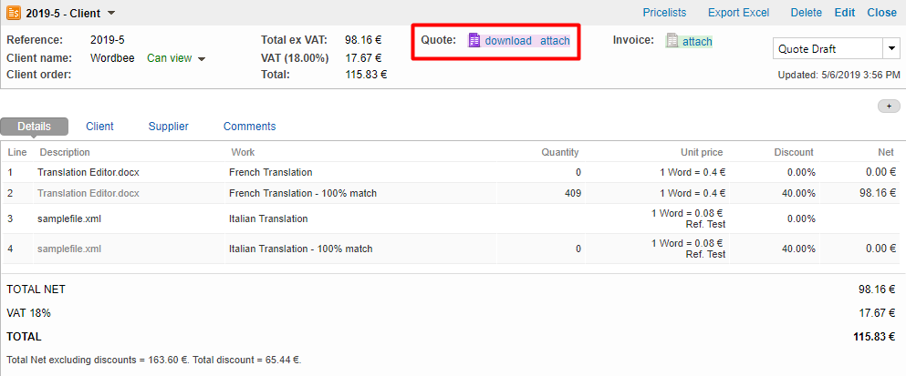Download the quote document
The height and width of the screenshot is (376, 906).
[x=508, y=41]
